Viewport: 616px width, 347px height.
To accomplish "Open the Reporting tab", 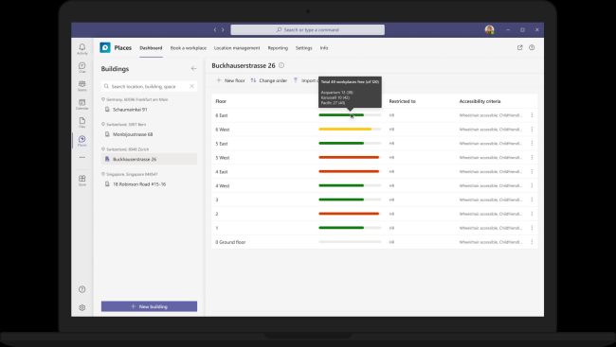I will pos(278,48).
